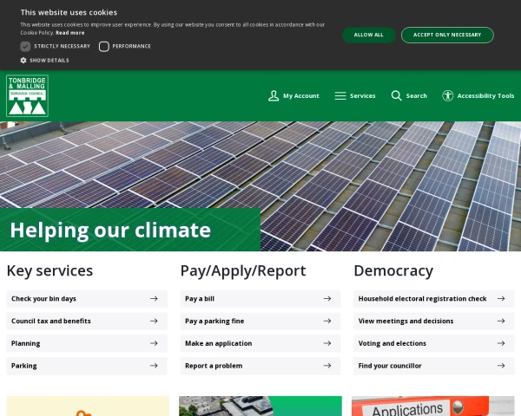Open My Account user icon
This screenshot has height=416, width=521.
point(274,95)
